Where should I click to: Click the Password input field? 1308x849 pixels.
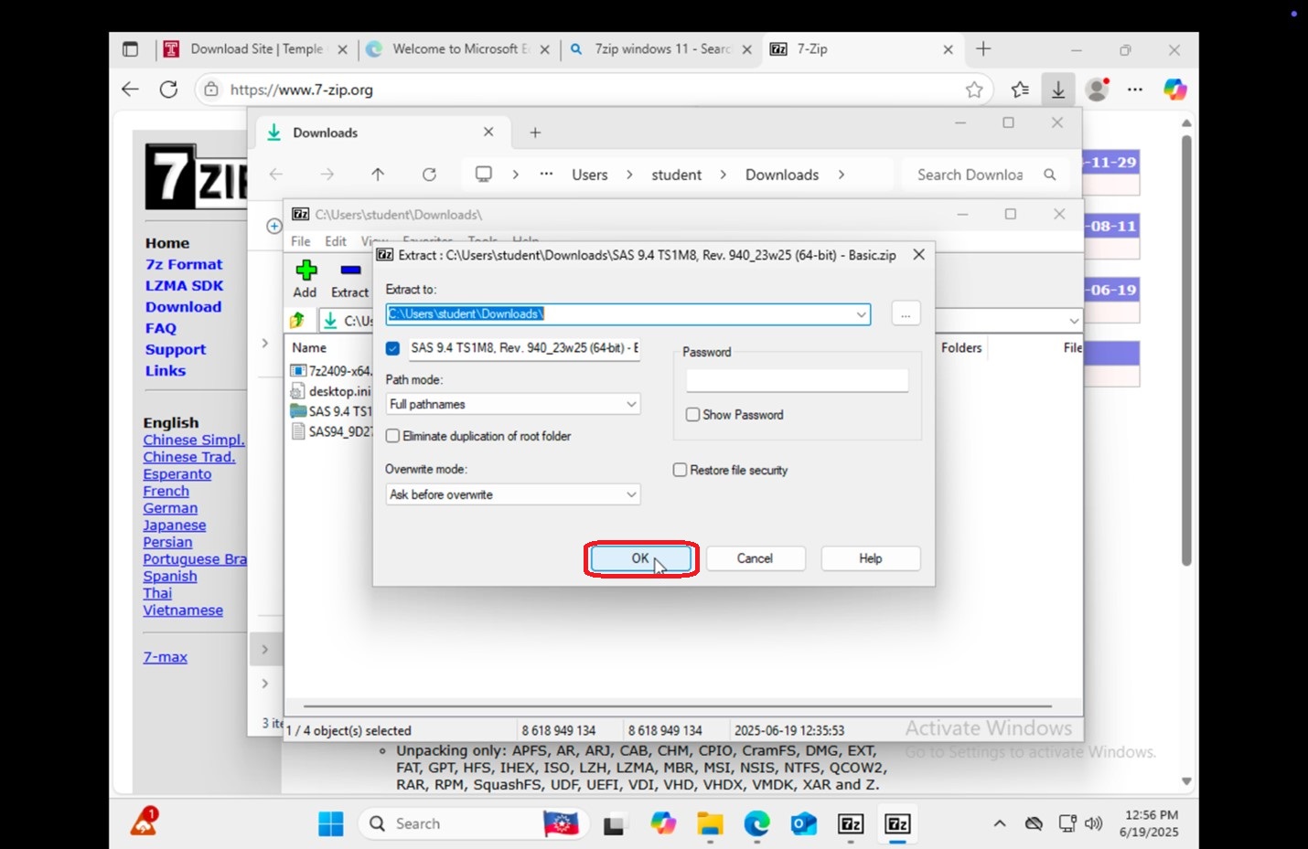797,380
